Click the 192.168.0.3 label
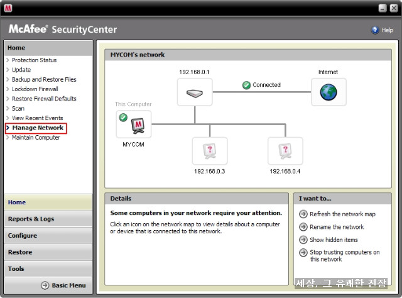402x298 pixels. (209, 172)
